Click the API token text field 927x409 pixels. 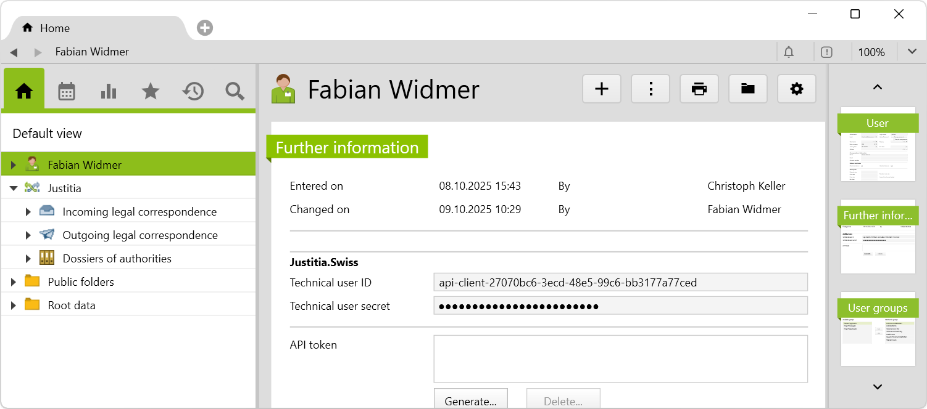620,358
